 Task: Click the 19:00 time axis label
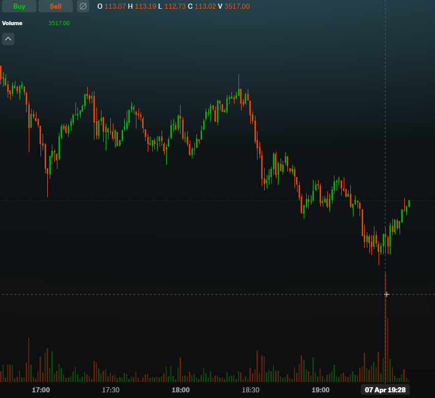click(321, 390)
